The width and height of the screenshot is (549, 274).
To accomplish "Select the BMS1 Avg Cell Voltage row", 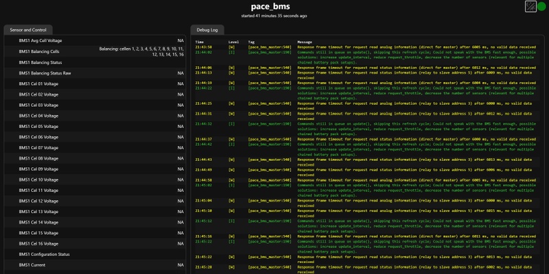I will [95, 40].
